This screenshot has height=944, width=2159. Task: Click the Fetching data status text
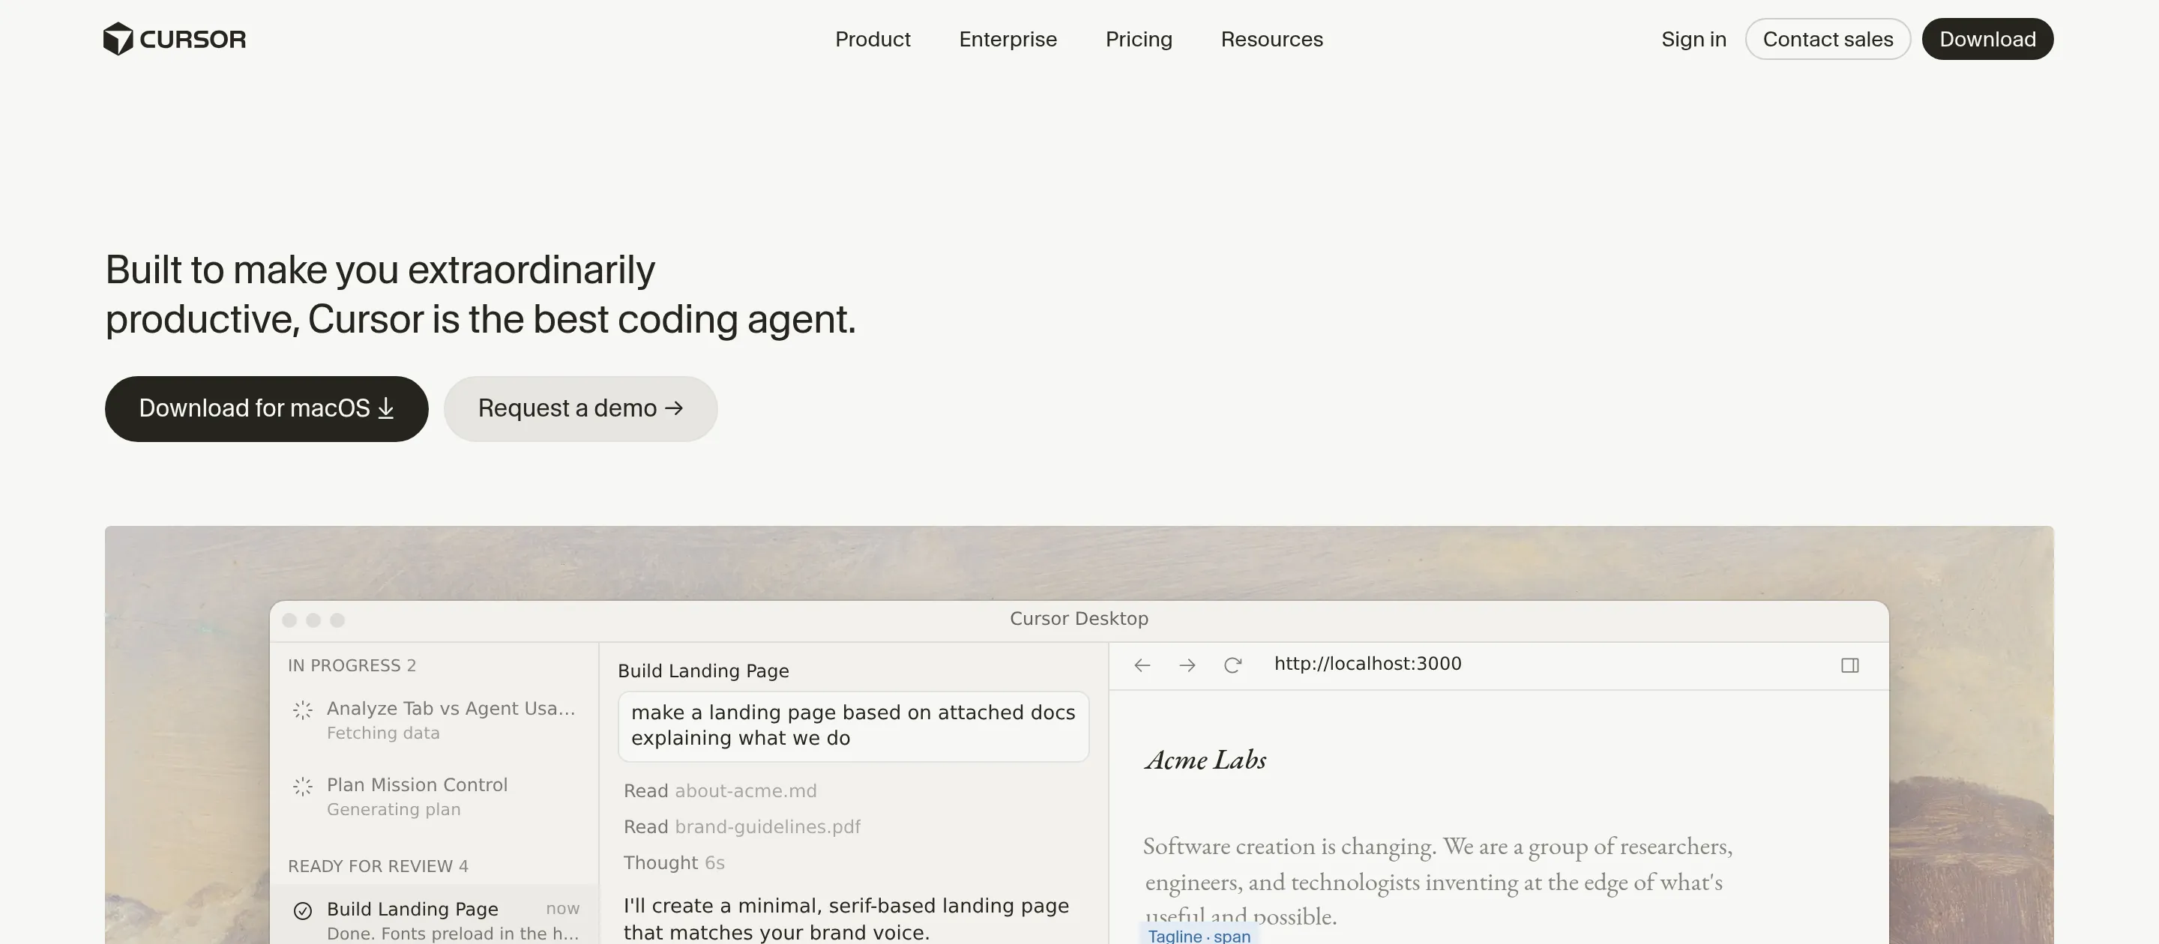click(x=383, y=733)
